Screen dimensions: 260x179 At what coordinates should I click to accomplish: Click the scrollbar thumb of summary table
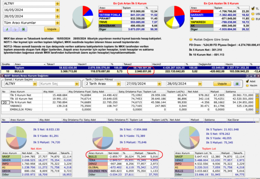[x=257, y=104]
